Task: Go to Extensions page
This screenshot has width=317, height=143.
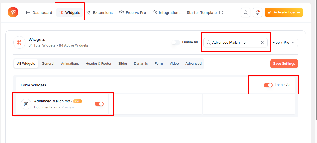Action: pos(99,13)
